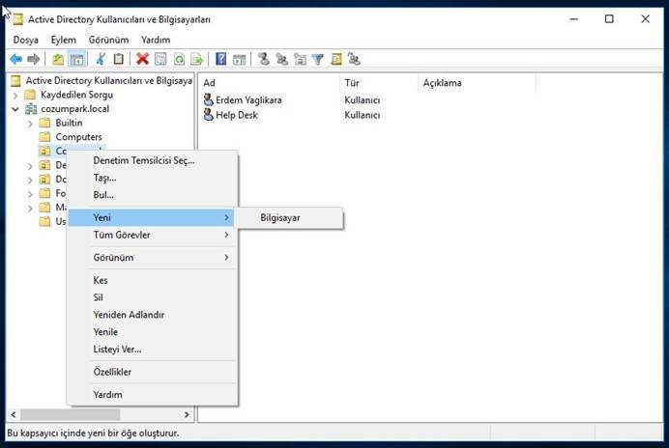This screenshot has height=448, width=669.
Task: Click the Forward arrow toolbar icon
Action: pyautogui.click(x=33, y=59)
